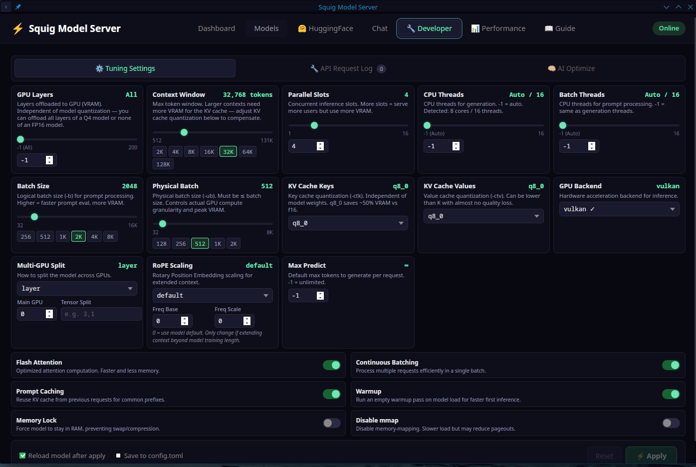Expand the RoPE Scaling default dropdown
The width and height of the screenshot is (696, 467).
click(x=213, y=295)
